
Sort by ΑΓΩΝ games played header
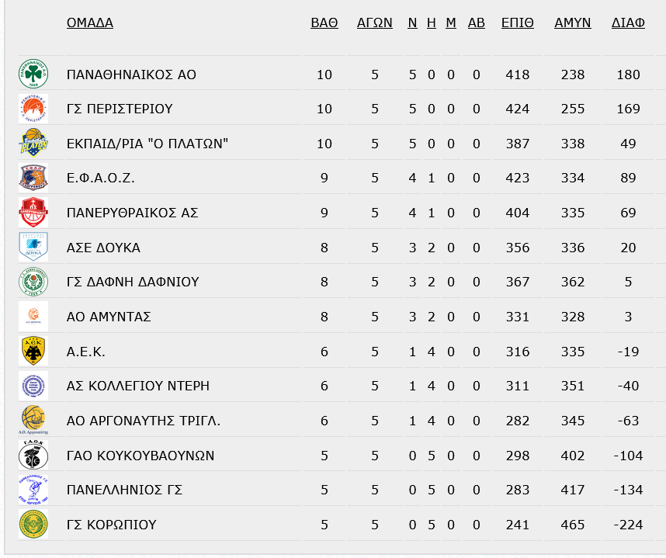coord(375,23)
